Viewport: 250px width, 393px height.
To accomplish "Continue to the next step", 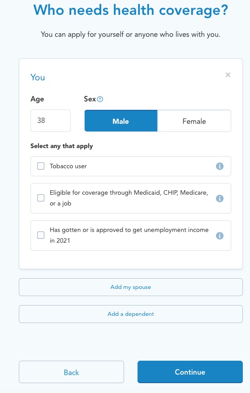I will (x=190, y=372).
